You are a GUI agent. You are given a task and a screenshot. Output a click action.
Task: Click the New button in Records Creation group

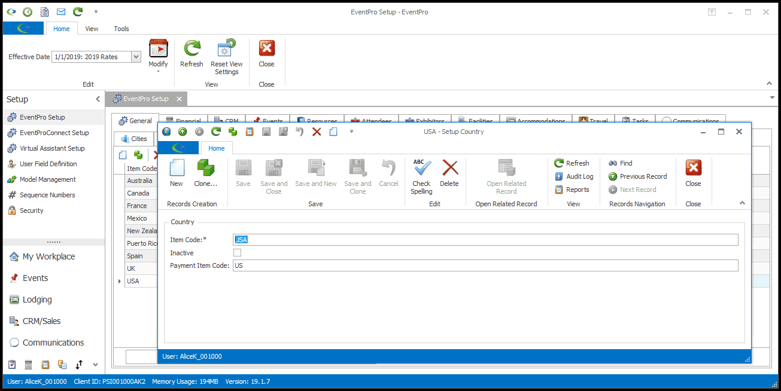pyautogui.click(x=177, y=173)
